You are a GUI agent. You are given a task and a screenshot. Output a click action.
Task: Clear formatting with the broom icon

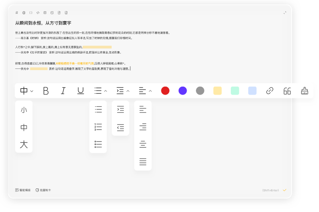click(305, 91)
